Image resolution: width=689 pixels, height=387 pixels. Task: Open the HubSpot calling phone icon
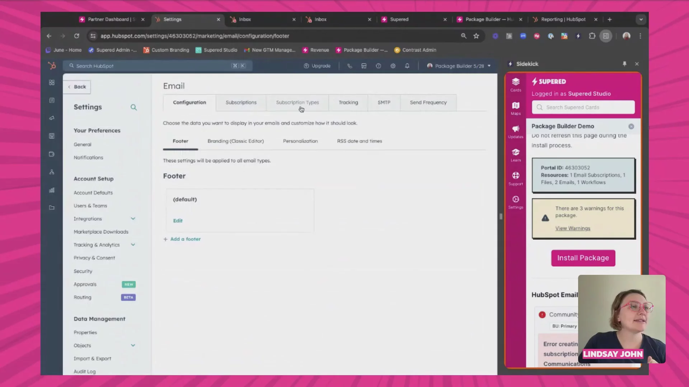(x=350, y=66)
